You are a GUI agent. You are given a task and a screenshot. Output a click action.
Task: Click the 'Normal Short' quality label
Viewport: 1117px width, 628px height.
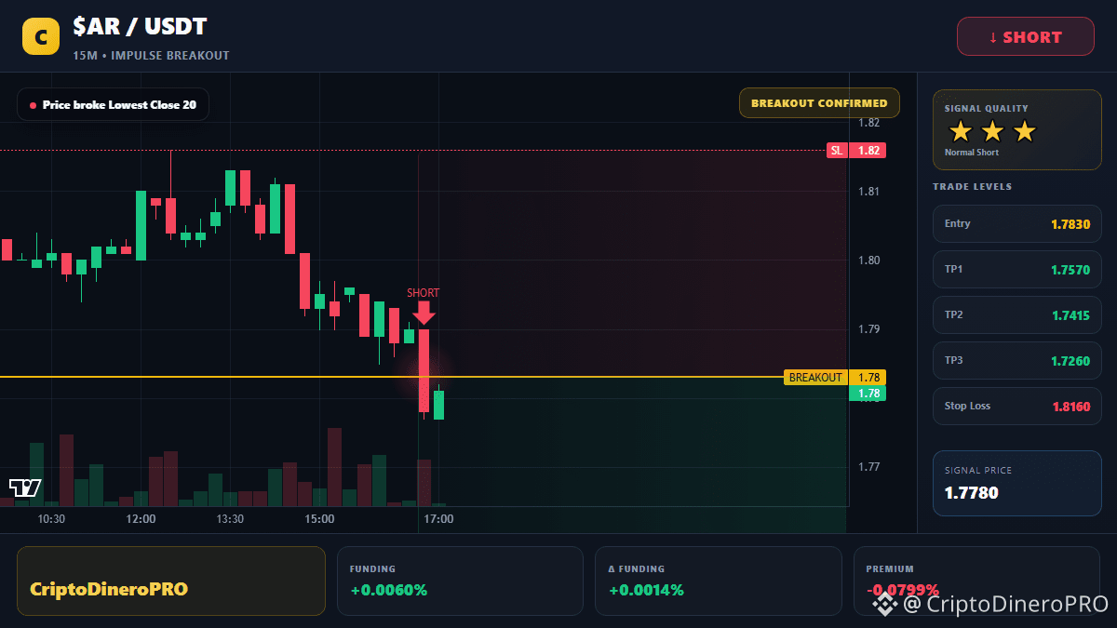pyautogui.click(x=972, y=153)
